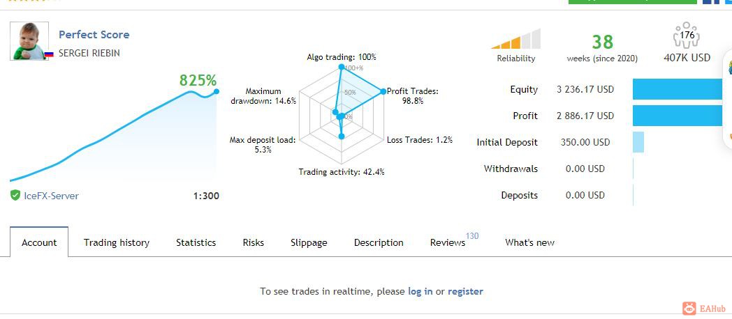Click the Algo trading radar point
Screen dimensions: 732x319
tap(342, 67)
